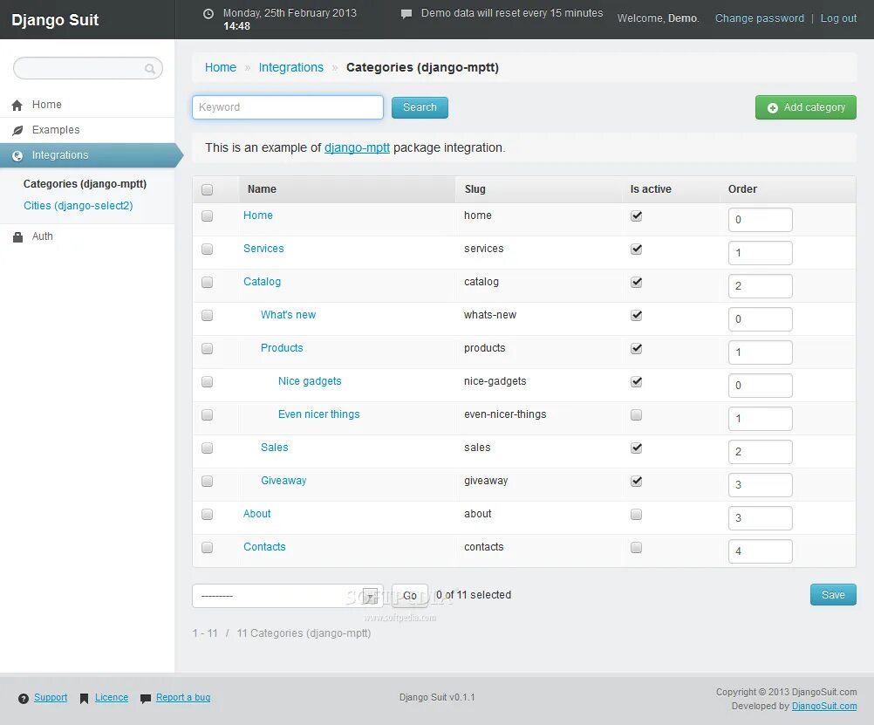Click the 'whats-new' slug text

(490, 315)
